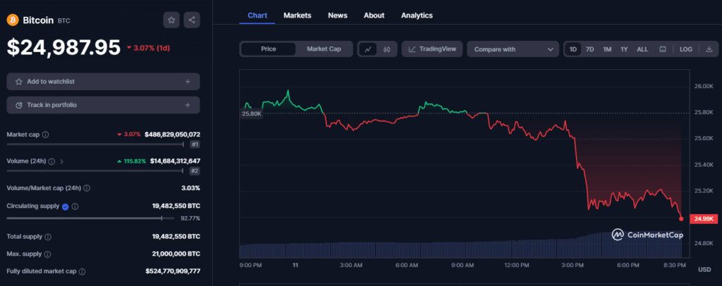This screenshot has height=286, width=722.
Task: Open the About tab
Action: pyautogui.click(x=374, y=15)
